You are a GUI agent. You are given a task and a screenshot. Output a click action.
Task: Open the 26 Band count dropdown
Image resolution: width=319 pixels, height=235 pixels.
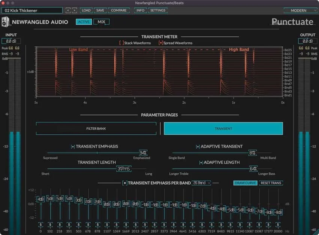202,183
